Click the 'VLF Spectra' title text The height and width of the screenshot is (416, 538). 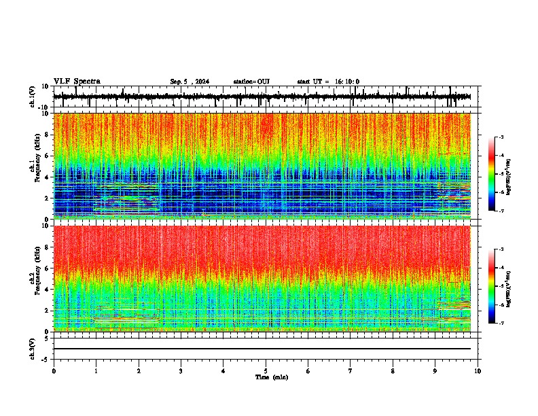(x=77, y=82)
